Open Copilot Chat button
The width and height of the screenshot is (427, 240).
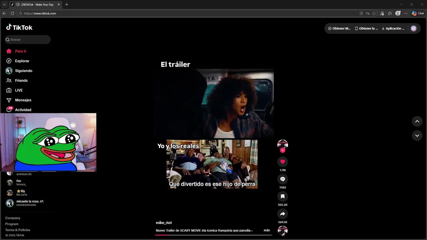tap(418, 13)
